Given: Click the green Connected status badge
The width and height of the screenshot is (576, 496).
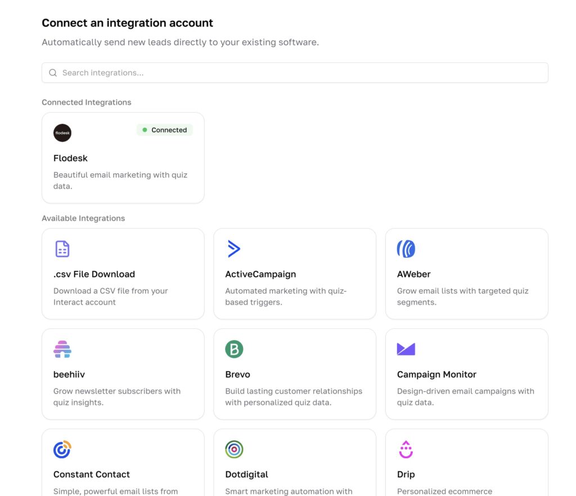Looking at the screenshot, I should click(165, 130).
